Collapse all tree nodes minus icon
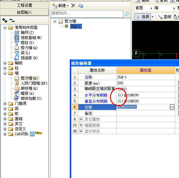 coord(12,20)
